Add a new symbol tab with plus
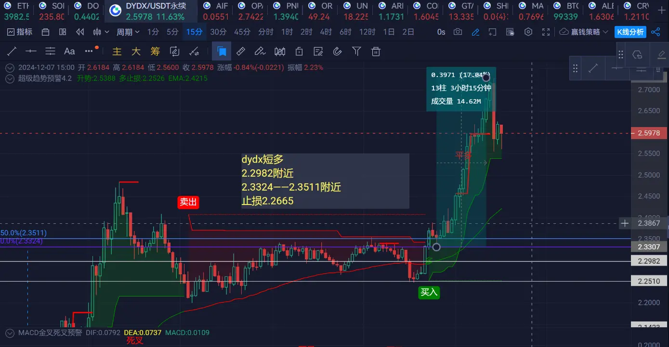This screenshot has width=669, height=347. click(661, 11)
